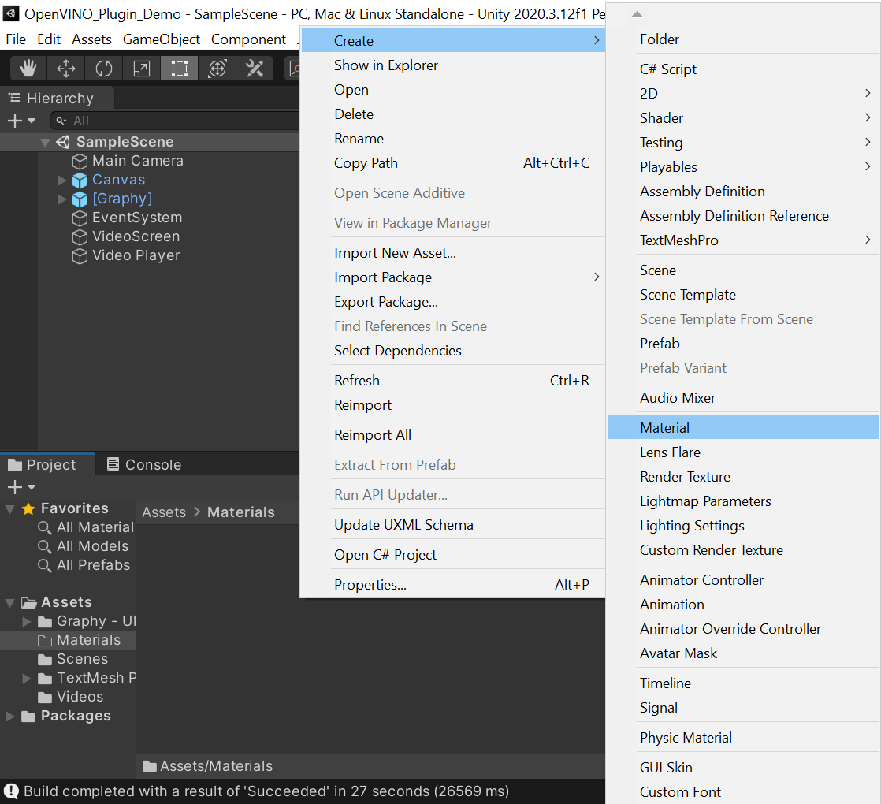Click the Video Player object icon

(80, 255)
